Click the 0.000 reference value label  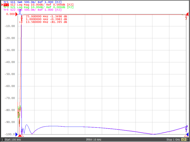point(10,14)
